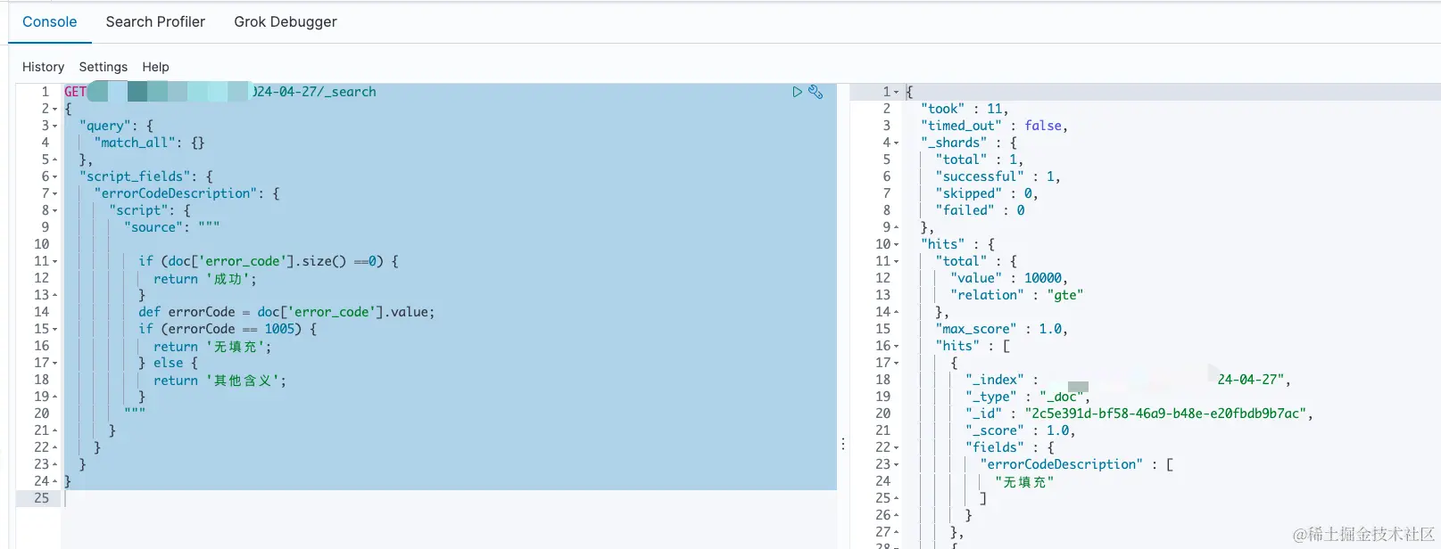The height and width of the screenshot is (549, 1441).
Task: Click the "skipped" : 0 line
Action: click(x=987, y=193)
